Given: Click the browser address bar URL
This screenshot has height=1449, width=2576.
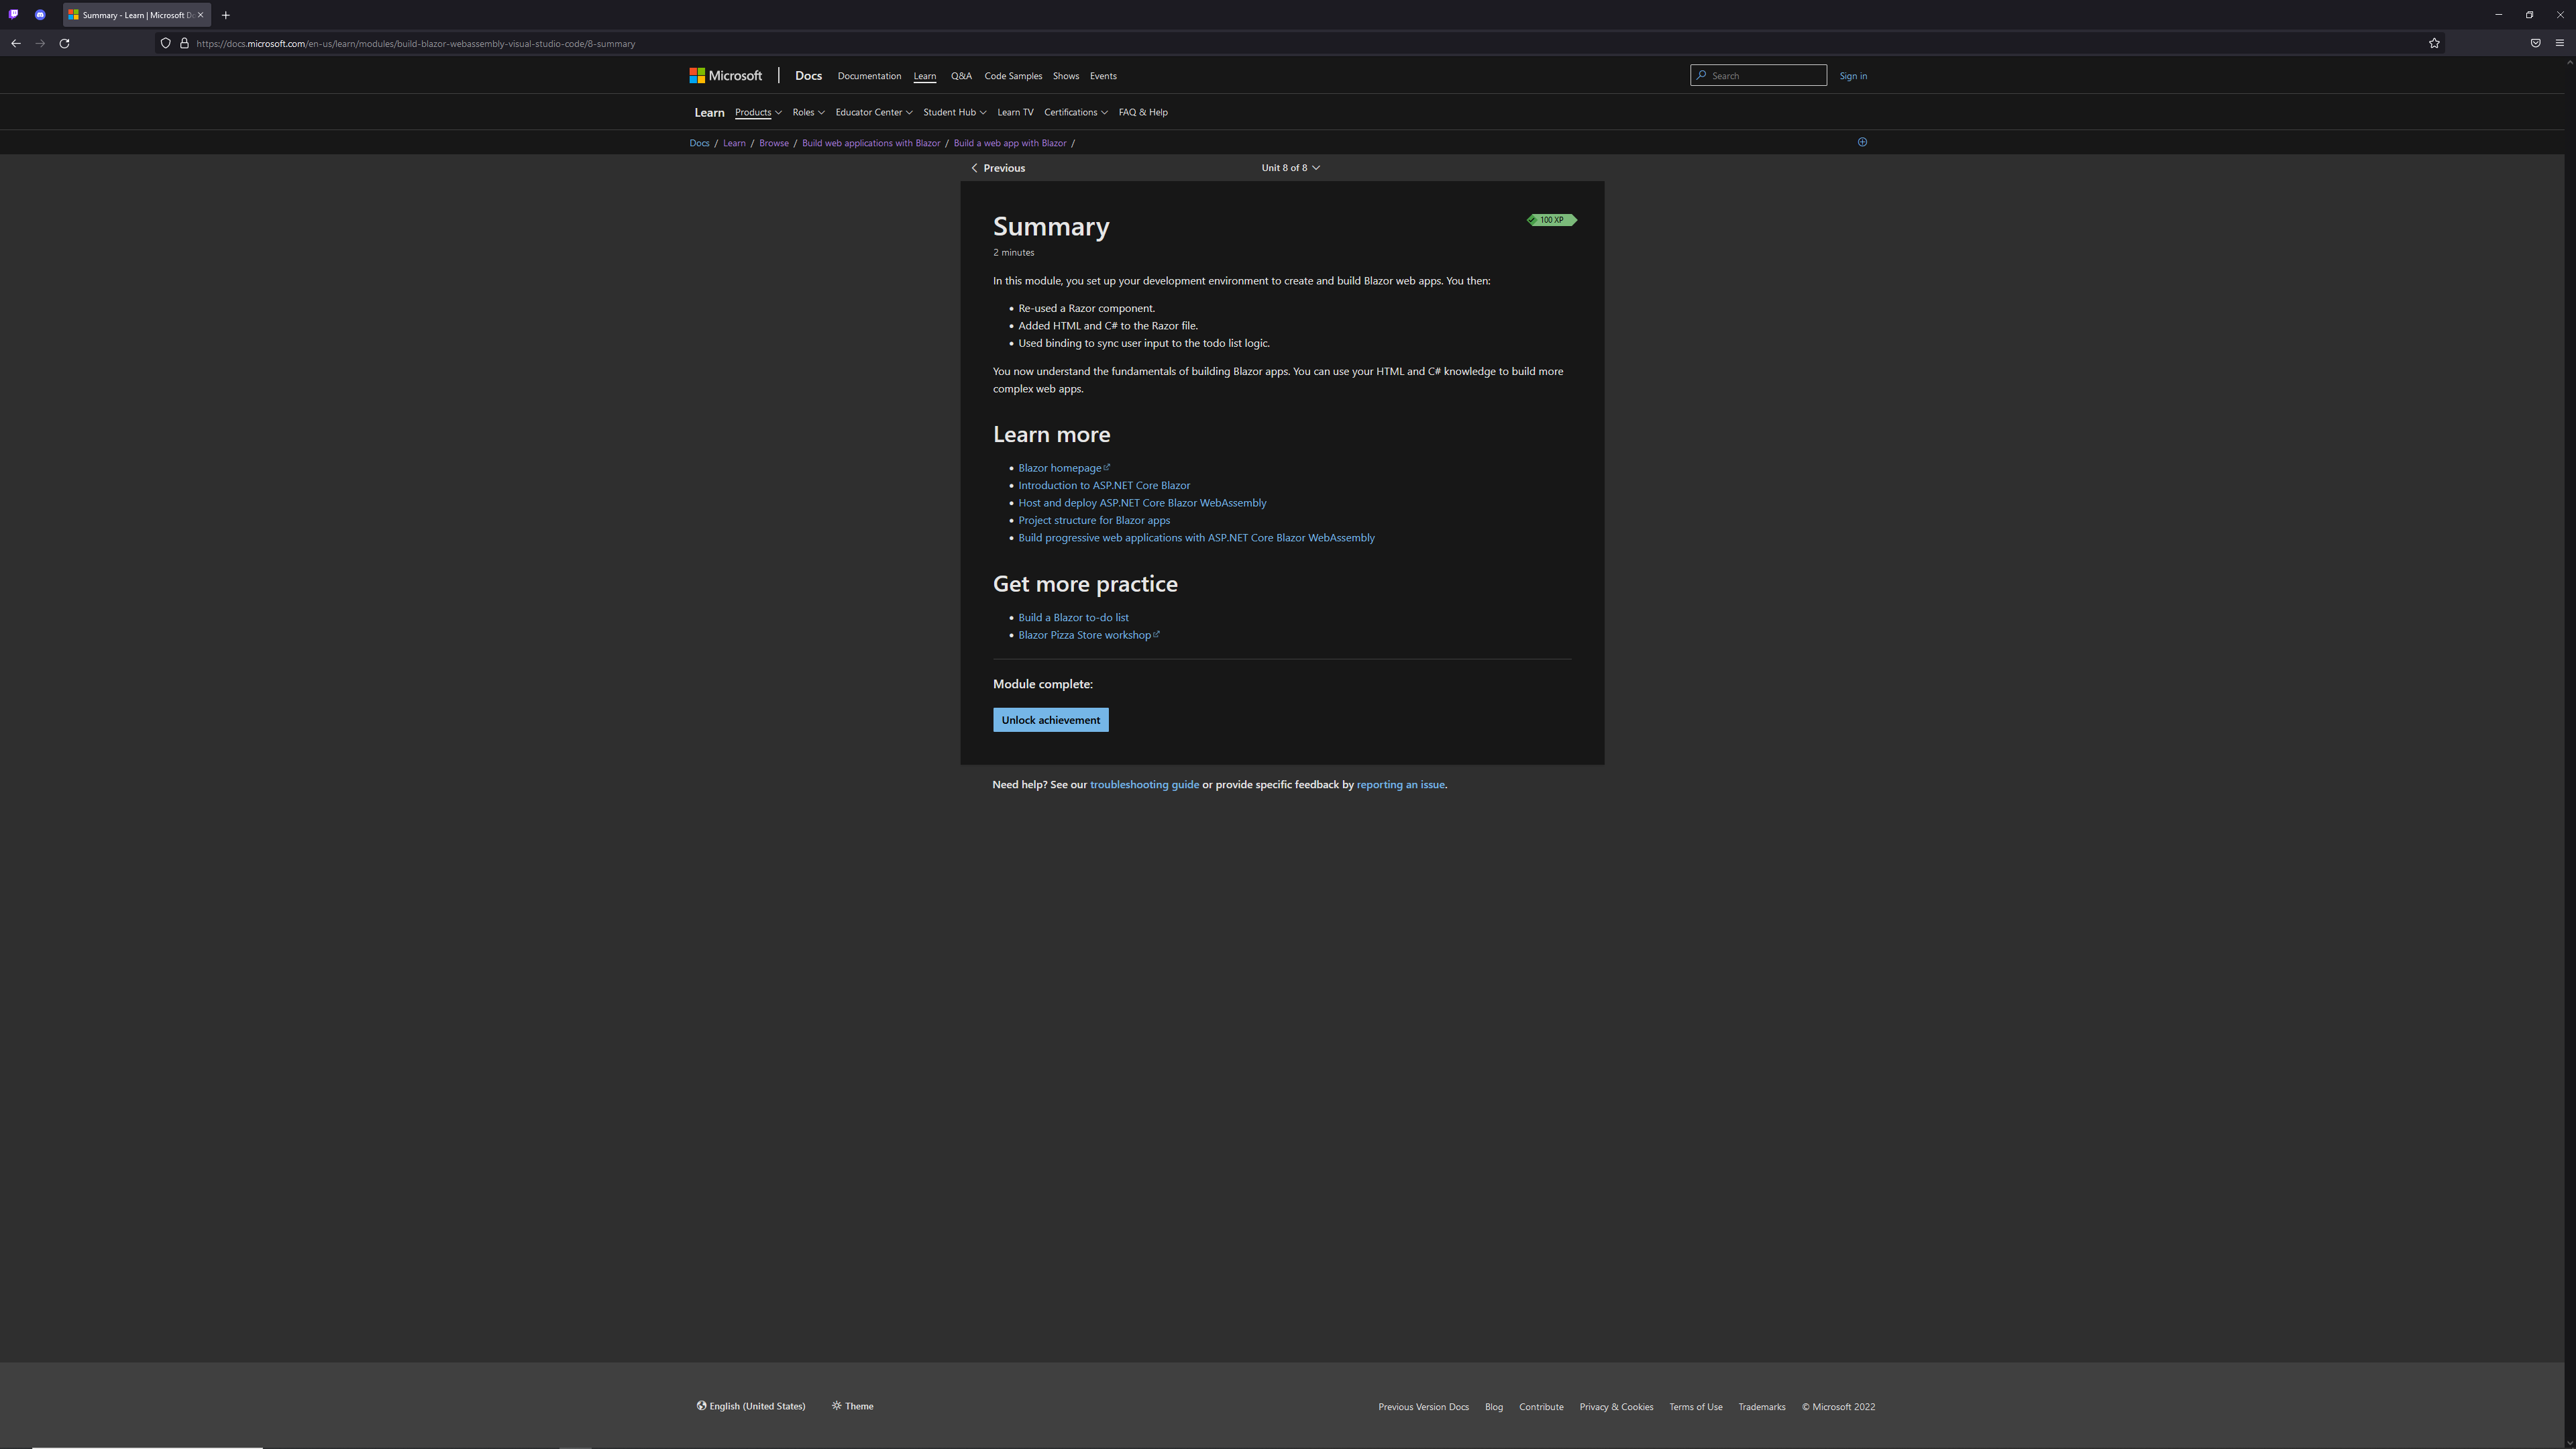Looking at the screenshot, I should pos(416,44).
